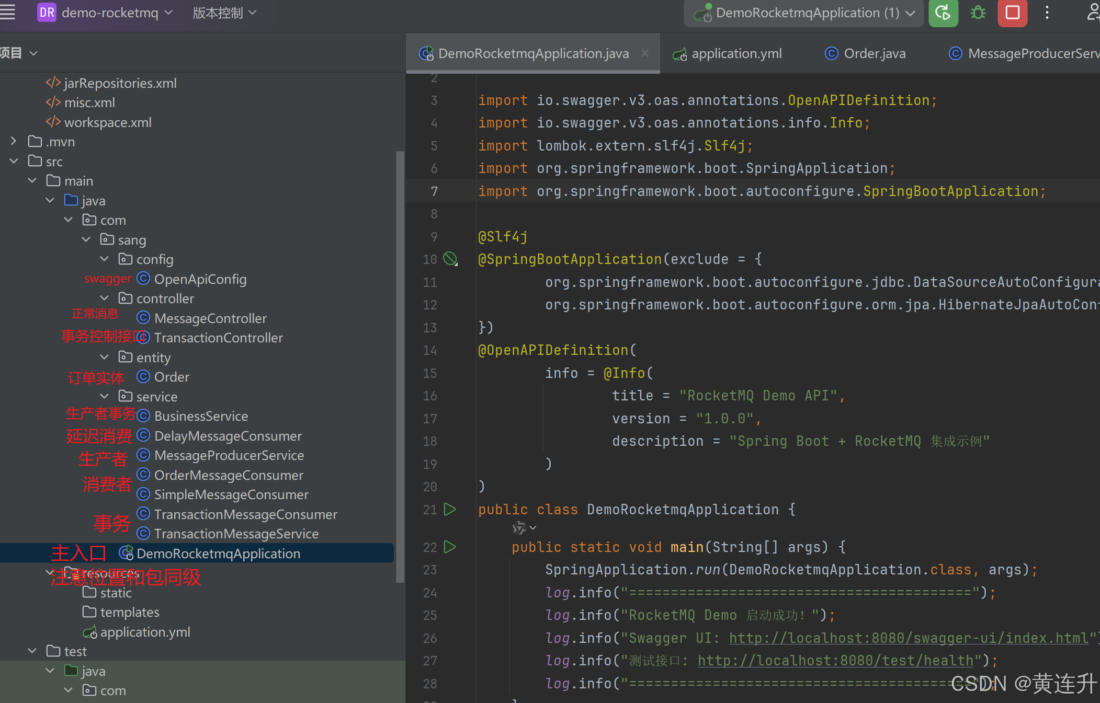Collapse the sang package
This screenshot has width=1100, height=703.
(x=86, y=239)
